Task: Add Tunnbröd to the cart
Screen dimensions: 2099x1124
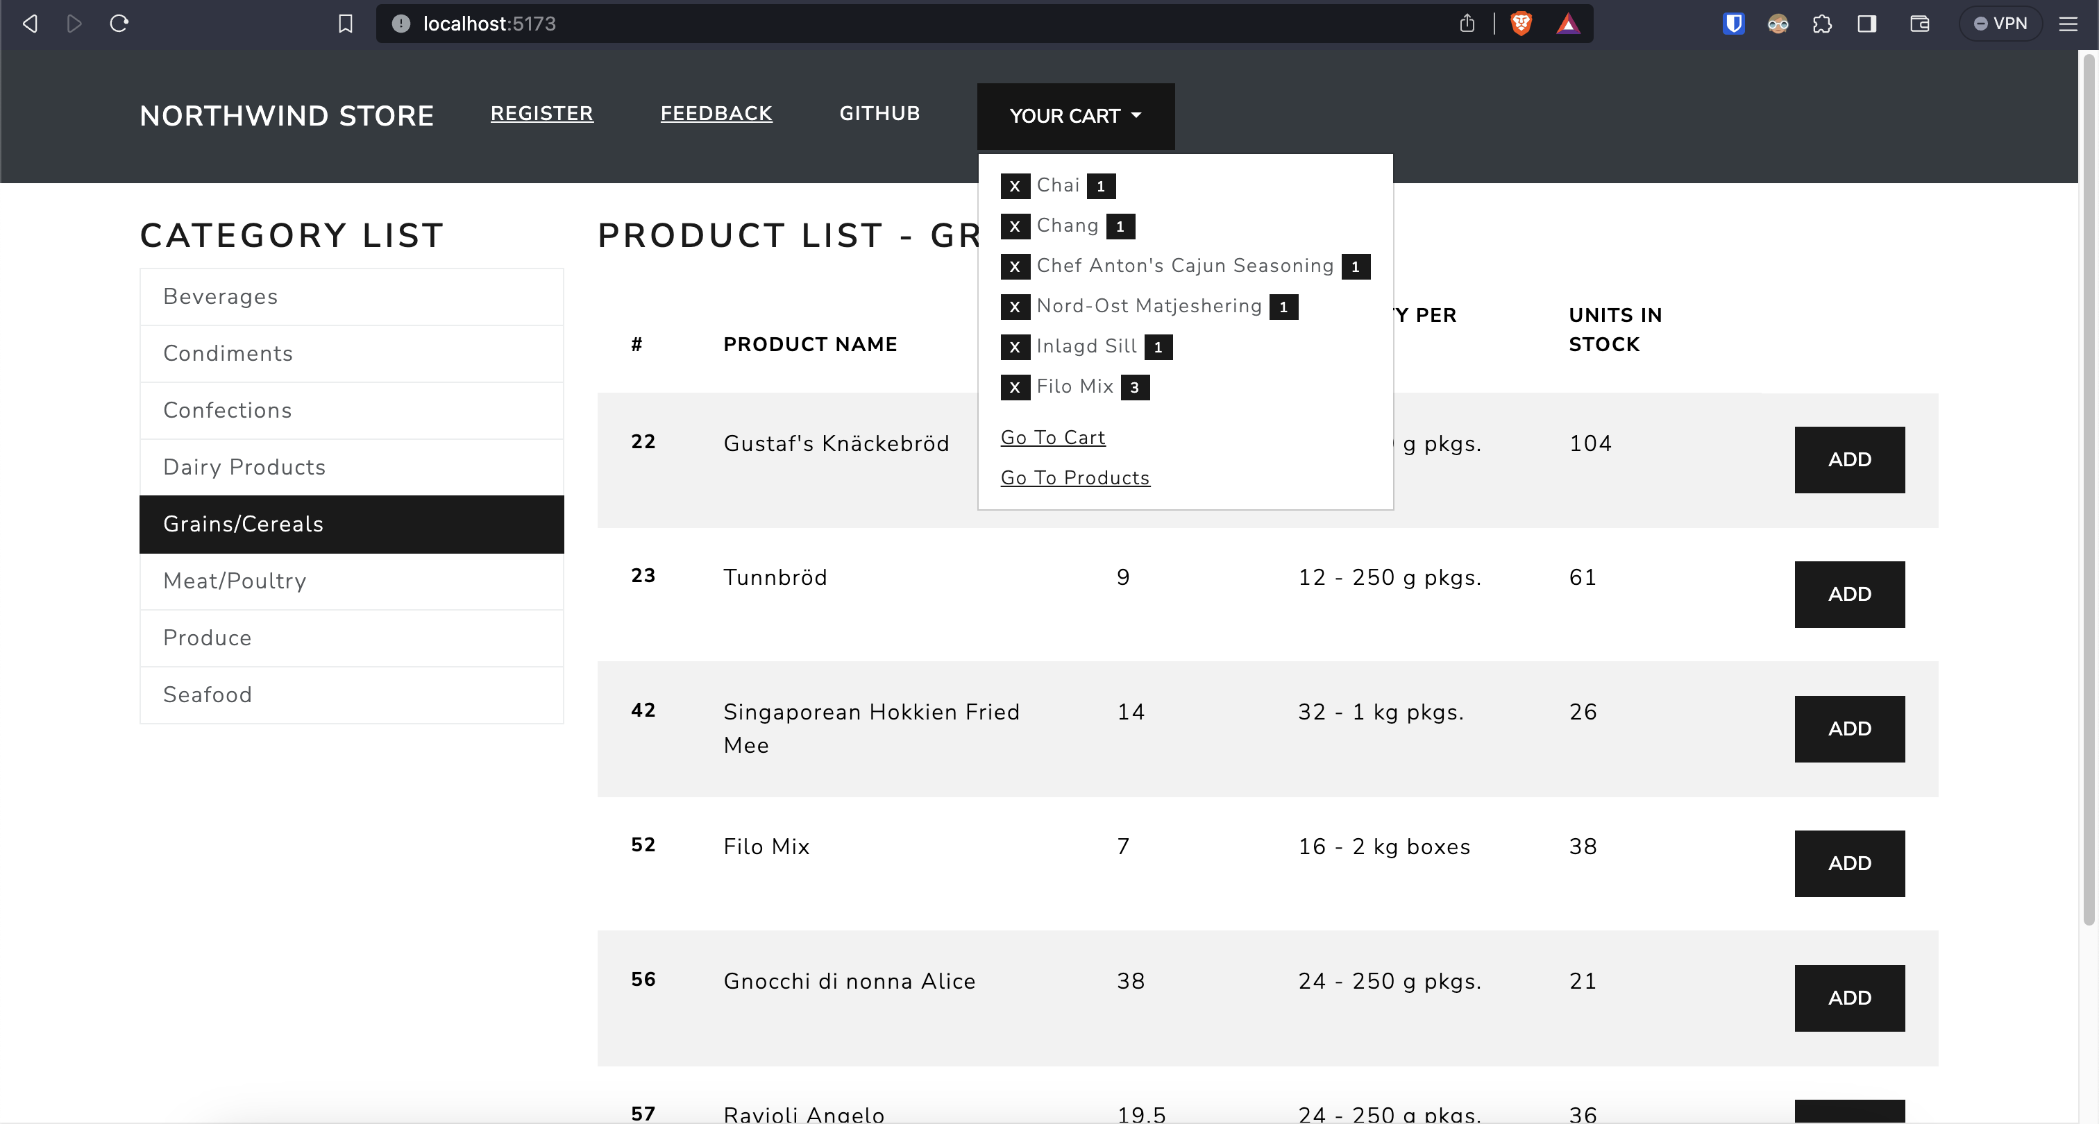Action: click(x=1849, y=594)
